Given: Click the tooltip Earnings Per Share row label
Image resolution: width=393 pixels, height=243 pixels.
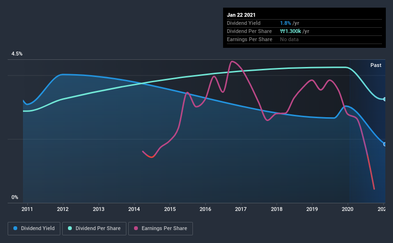Looking at the screenshot, I should 249,39.
